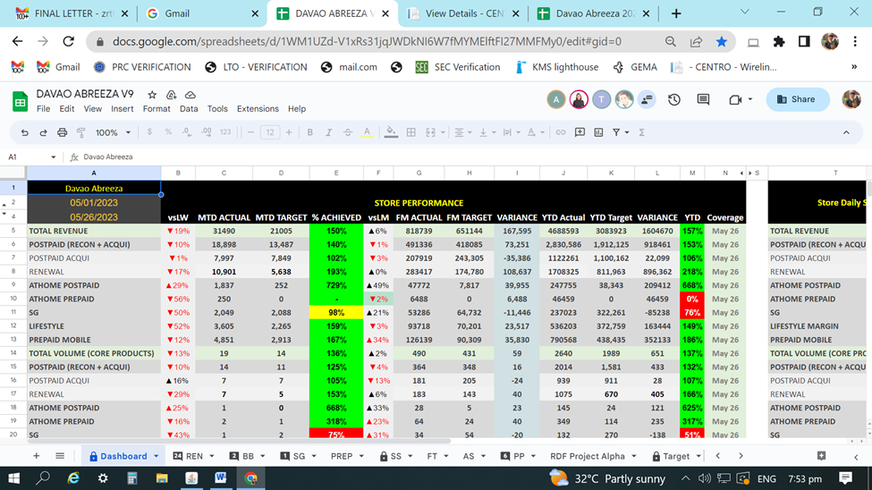Click the Borders icon in the toolbar
872x490 pixels.
411,132
